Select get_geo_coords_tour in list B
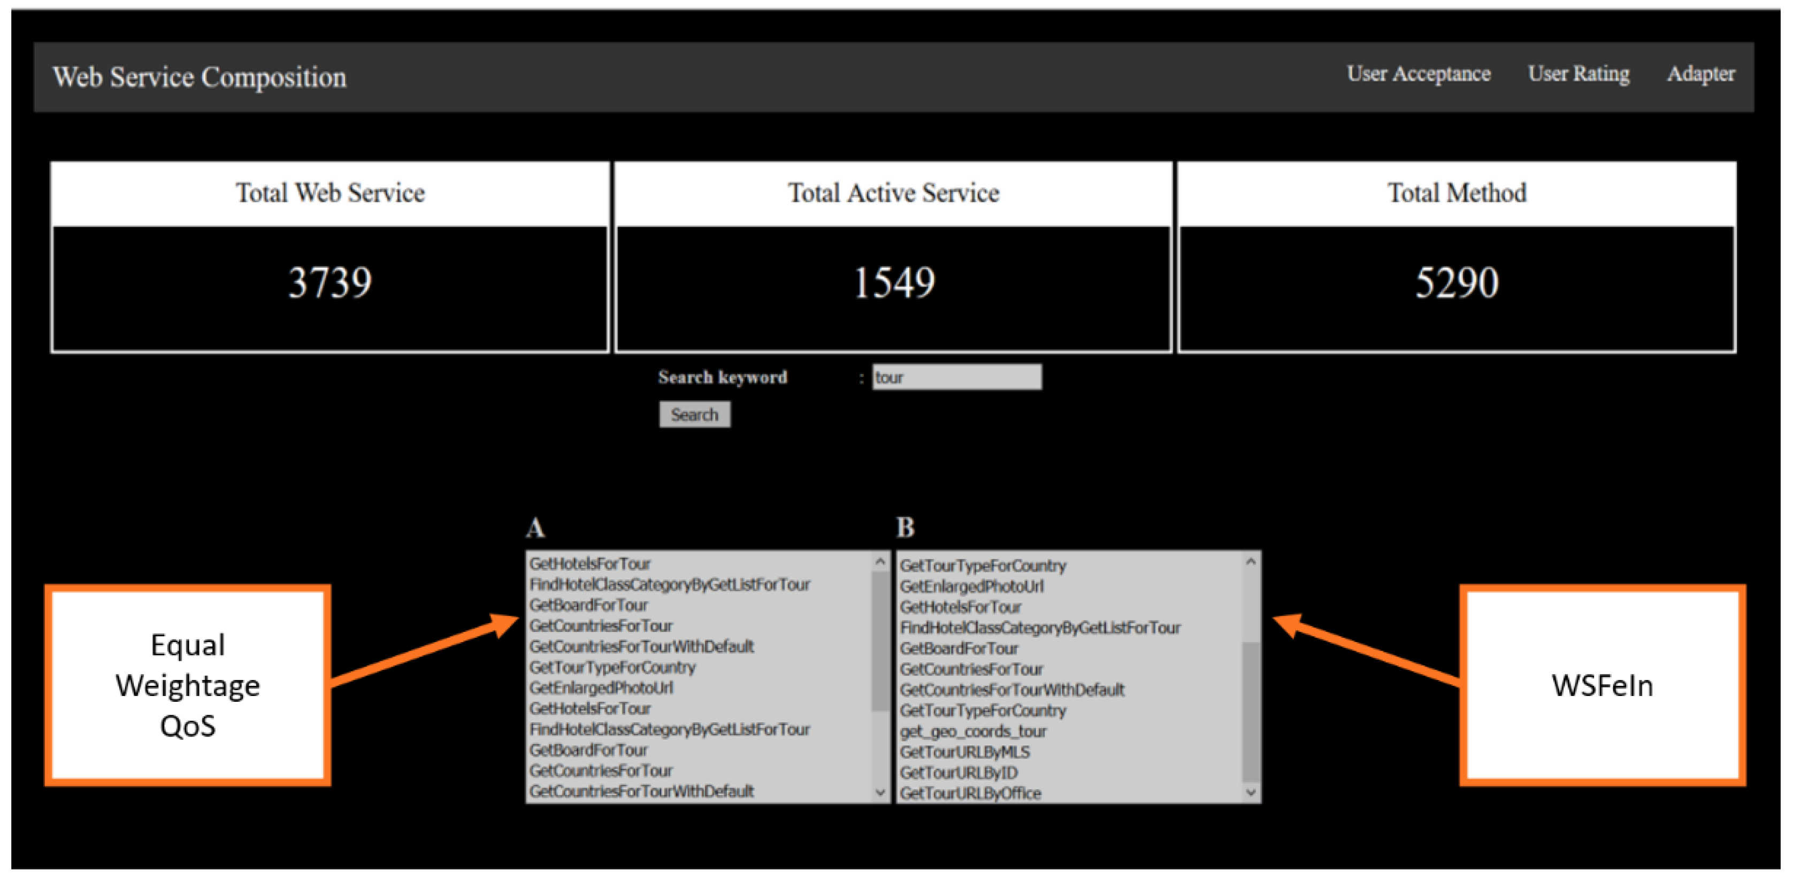Image resolution: width=1793 pixels, height=882 pixels. point(972,732)
